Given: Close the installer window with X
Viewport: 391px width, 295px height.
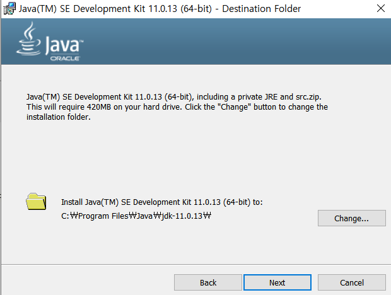Looking at the screenshot, I should (x=380, y=8).
